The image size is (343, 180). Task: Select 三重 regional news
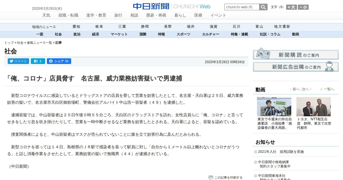(x=122, y=27)
